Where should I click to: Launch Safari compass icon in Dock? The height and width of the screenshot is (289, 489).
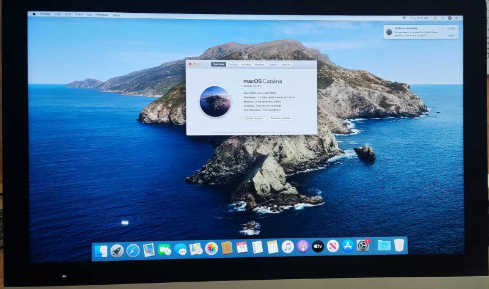(x=133, y=251)
